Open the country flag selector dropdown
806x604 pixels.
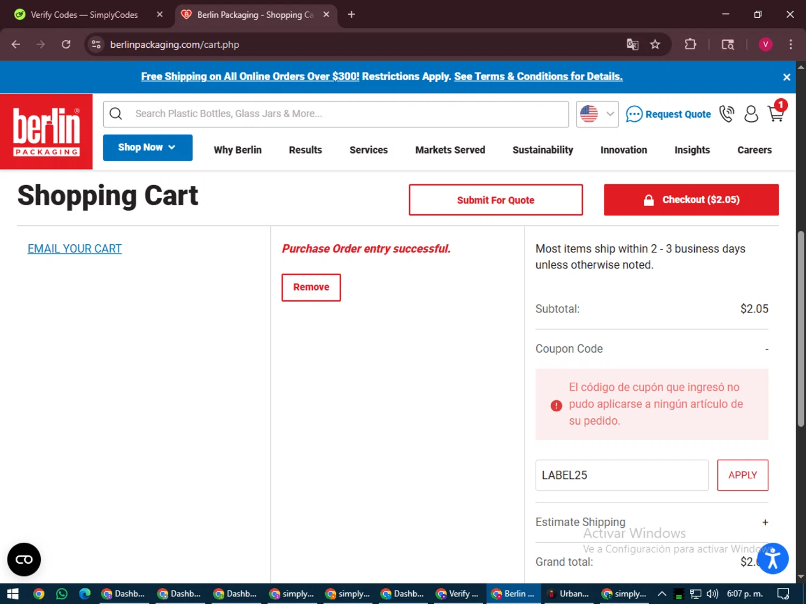597,114
